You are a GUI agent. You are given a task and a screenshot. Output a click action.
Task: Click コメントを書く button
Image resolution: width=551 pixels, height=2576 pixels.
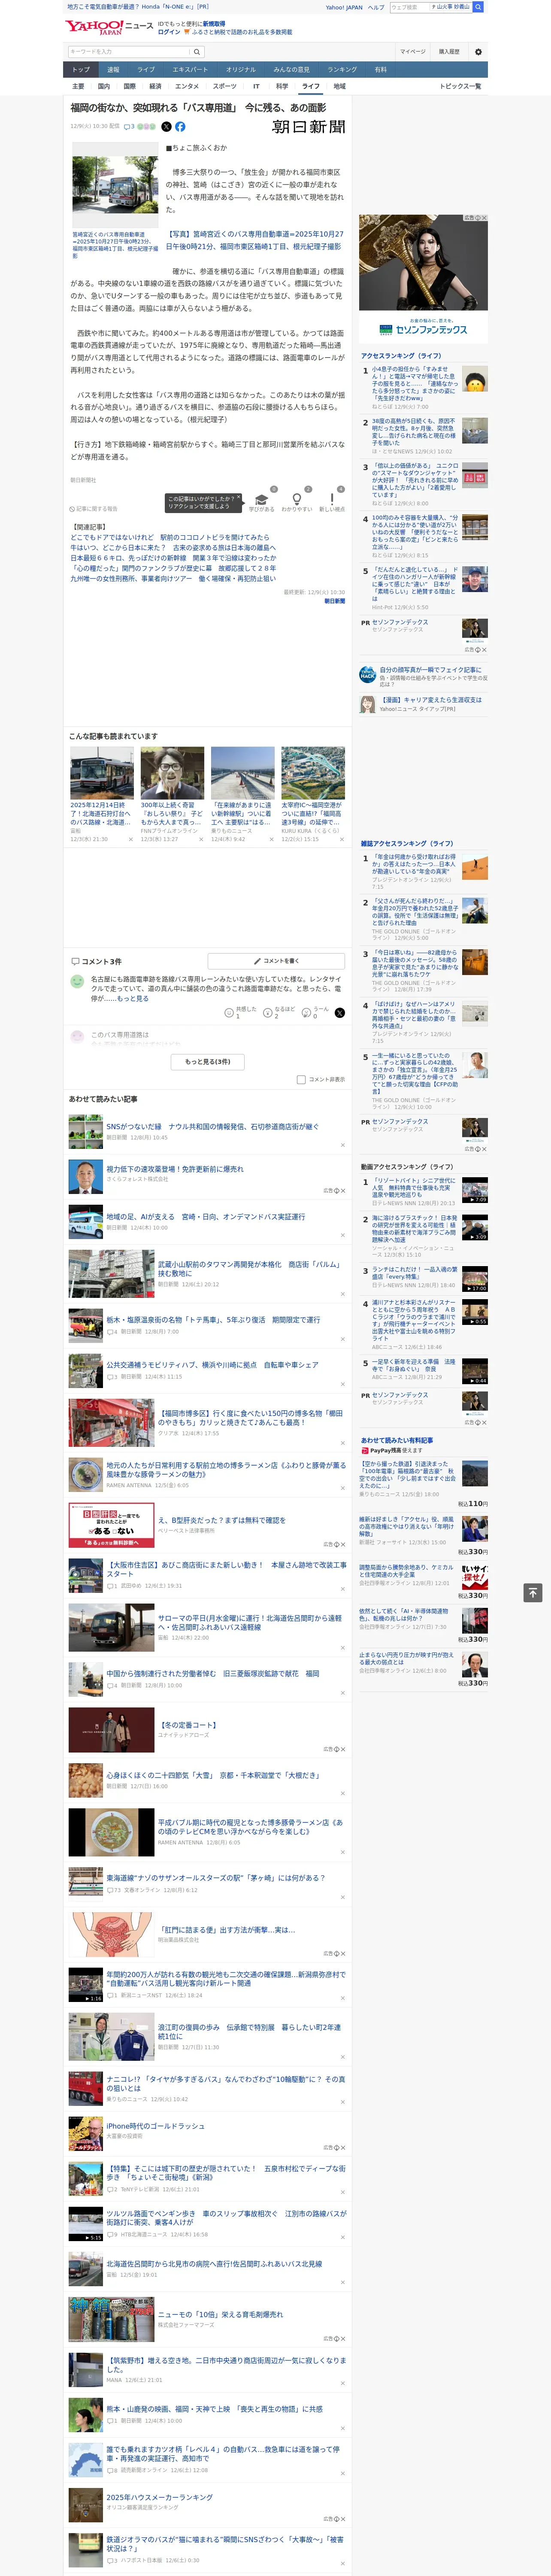[276, 961]
